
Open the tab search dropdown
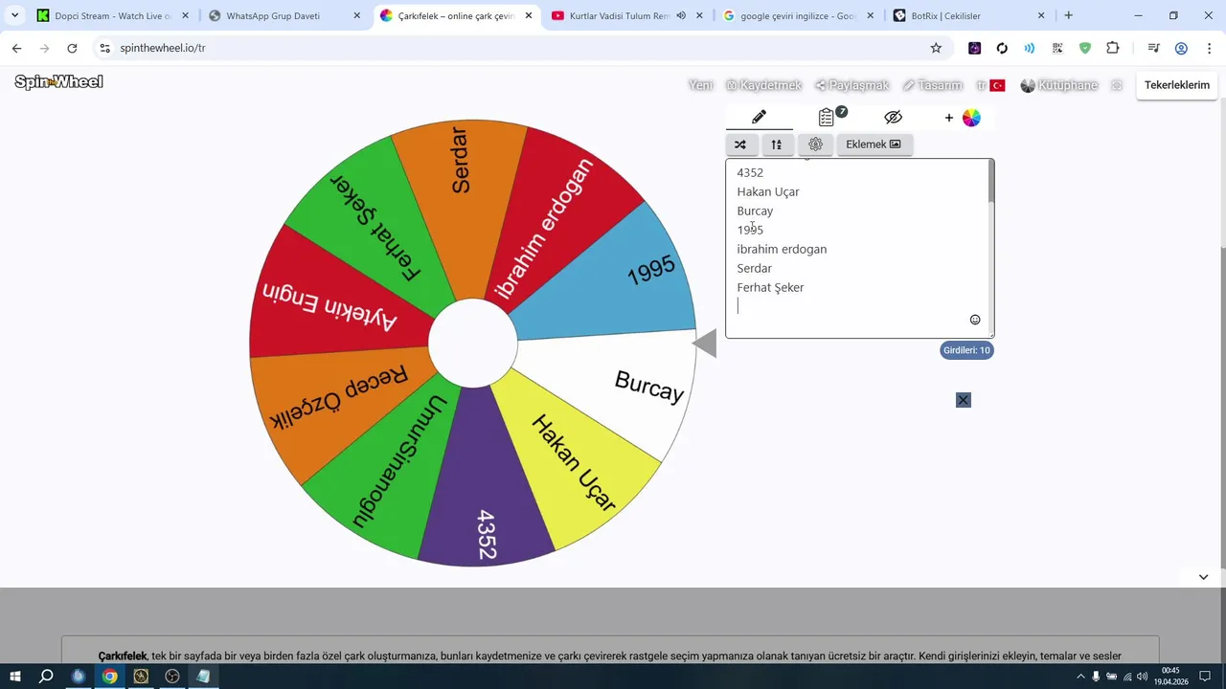tap(15, 16)
